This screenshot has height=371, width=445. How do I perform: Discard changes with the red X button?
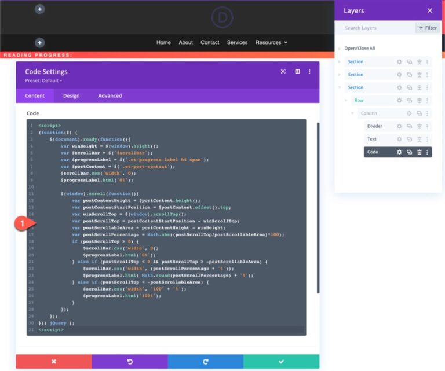(53, 361)
